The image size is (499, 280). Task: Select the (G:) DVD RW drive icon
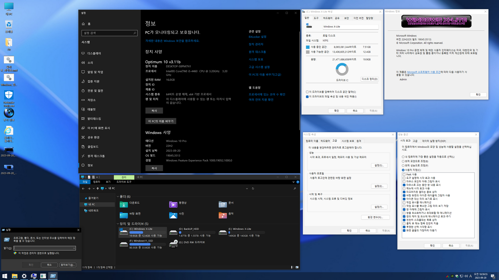[x=173, y=244]
